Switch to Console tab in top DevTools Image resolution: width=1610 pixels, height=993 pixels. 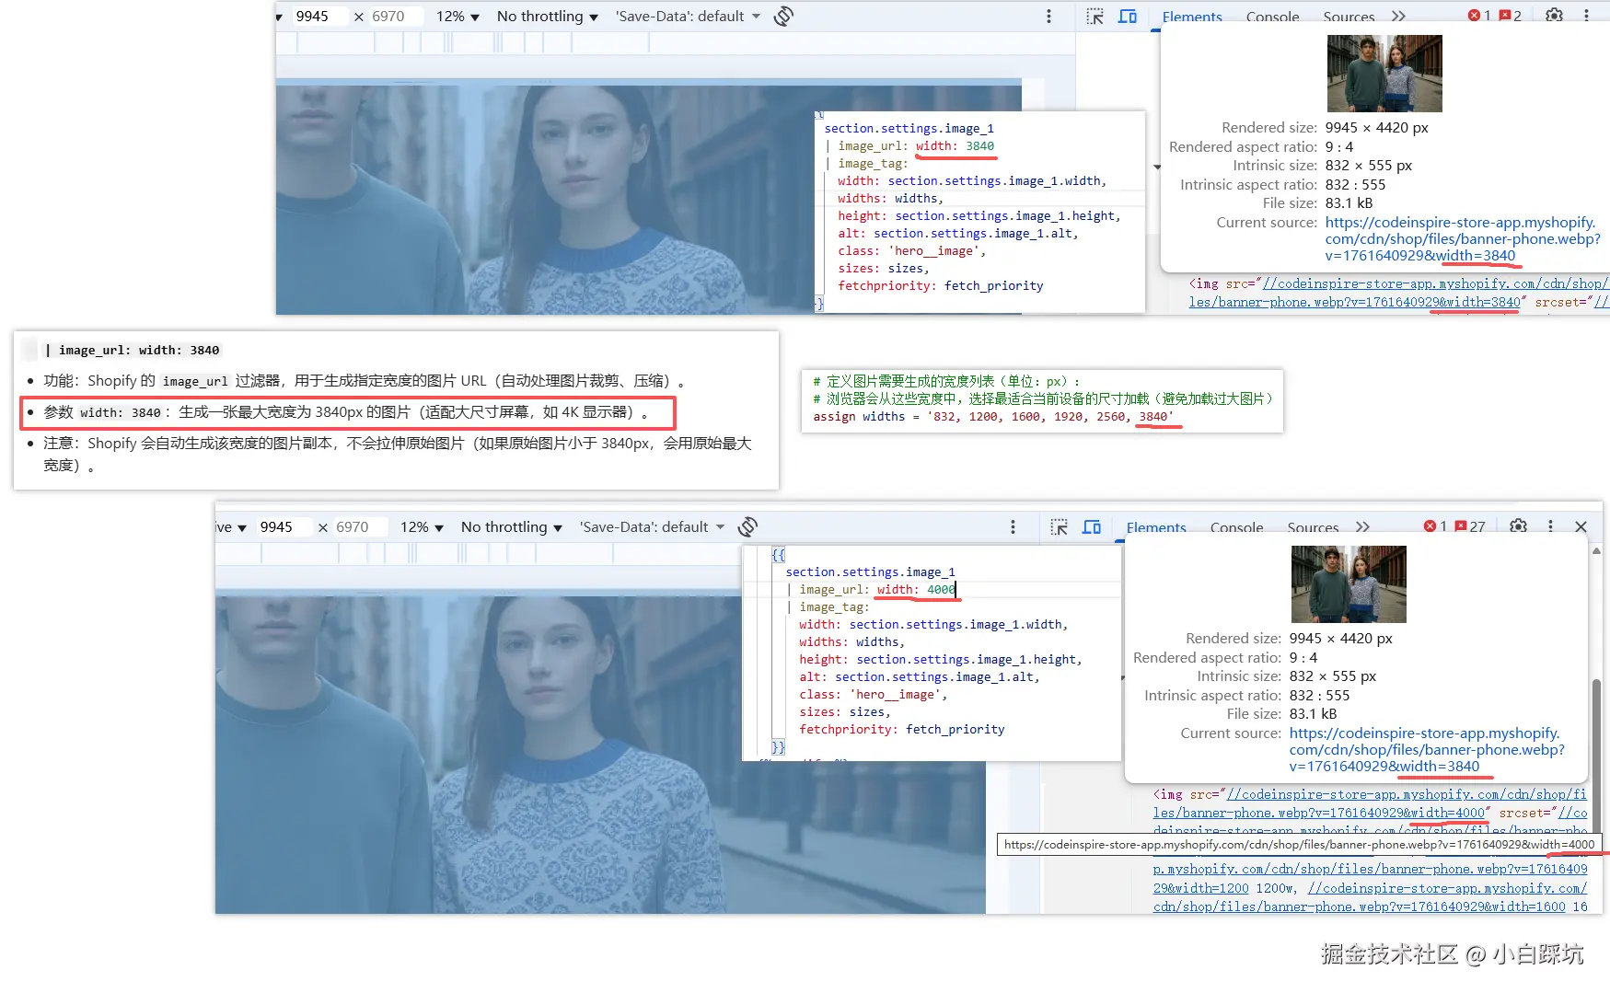(1272, 17)
